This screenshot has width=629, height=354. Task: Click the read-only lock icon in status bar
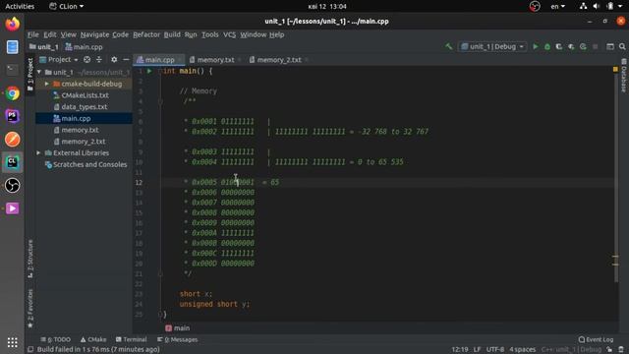(609, 349)
